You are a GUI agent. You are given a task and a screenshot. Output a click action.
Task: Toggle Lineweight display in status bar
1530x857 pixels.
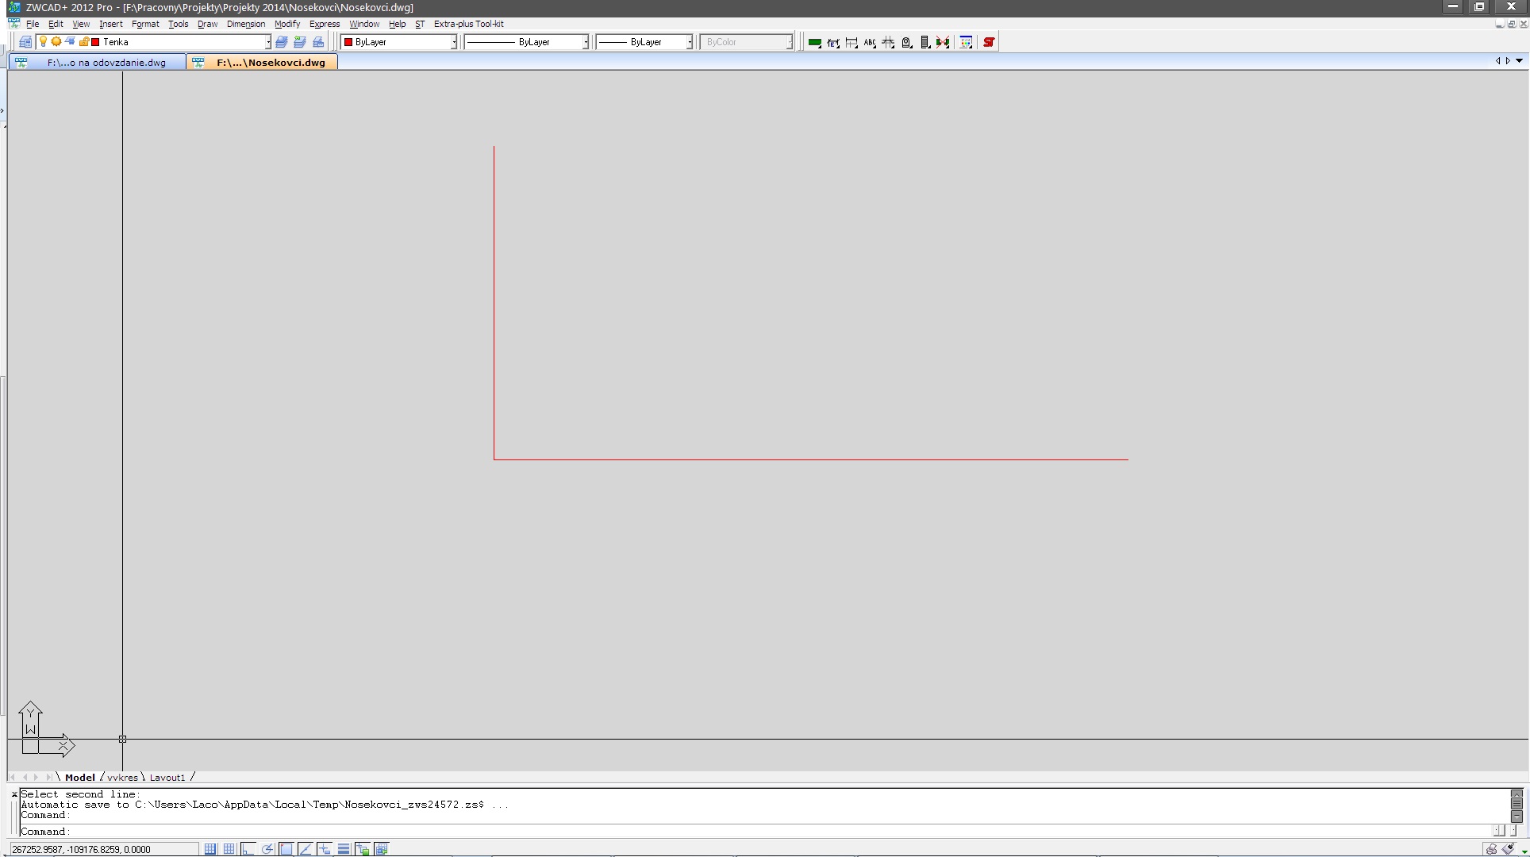point(344,849)
